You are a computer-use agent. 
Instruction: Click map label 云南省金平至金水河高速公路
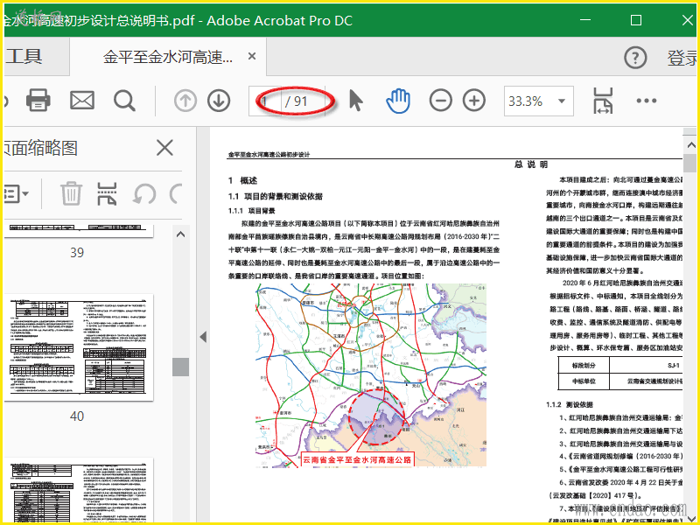pyautogui.click(x=357, y=459)
